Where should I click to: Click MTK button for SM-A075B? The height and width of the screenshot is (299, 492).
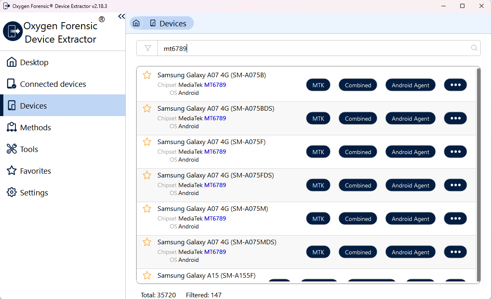coord(318,85)
